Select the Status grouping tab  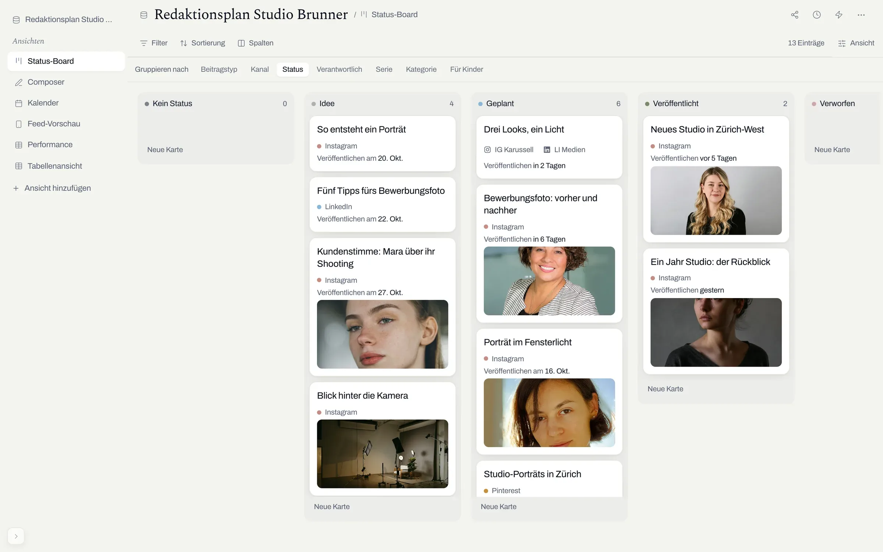point(293,69)
